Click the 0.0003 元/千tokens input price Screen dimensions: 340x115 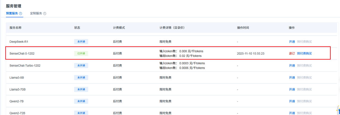[192, 63]
